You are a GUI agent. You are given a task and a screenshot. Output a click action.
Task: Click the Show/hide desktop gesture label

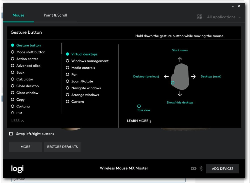(180, 102)
